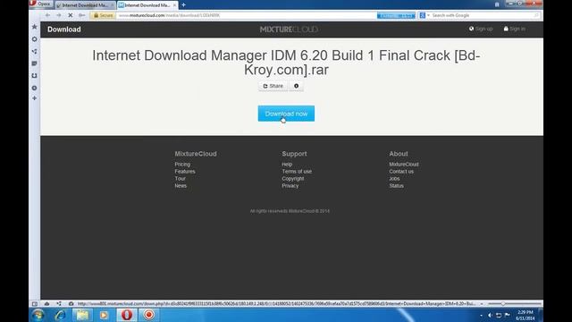
Task: Select the Opera browser taskbar button
Action: point(127,315)
